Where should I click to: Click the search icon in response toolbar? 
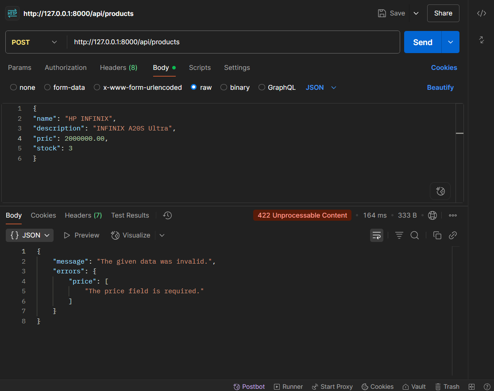click(415, 235)
